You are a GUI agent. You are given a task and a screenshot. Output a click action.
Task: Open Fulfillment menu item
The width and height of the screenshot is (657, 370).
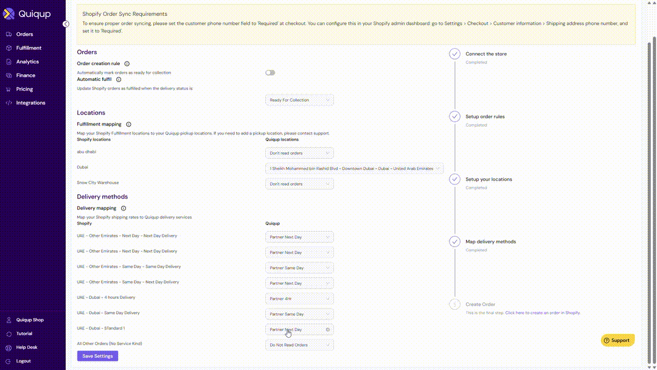pos(29,48)
